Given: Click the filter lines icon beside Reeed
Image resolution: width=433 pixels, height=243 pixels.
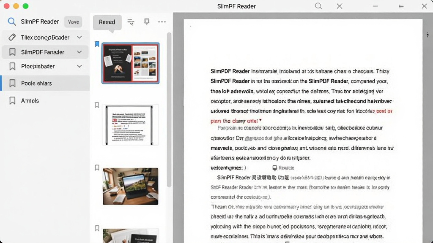Looking at the screenshot, I should (131, 22).
